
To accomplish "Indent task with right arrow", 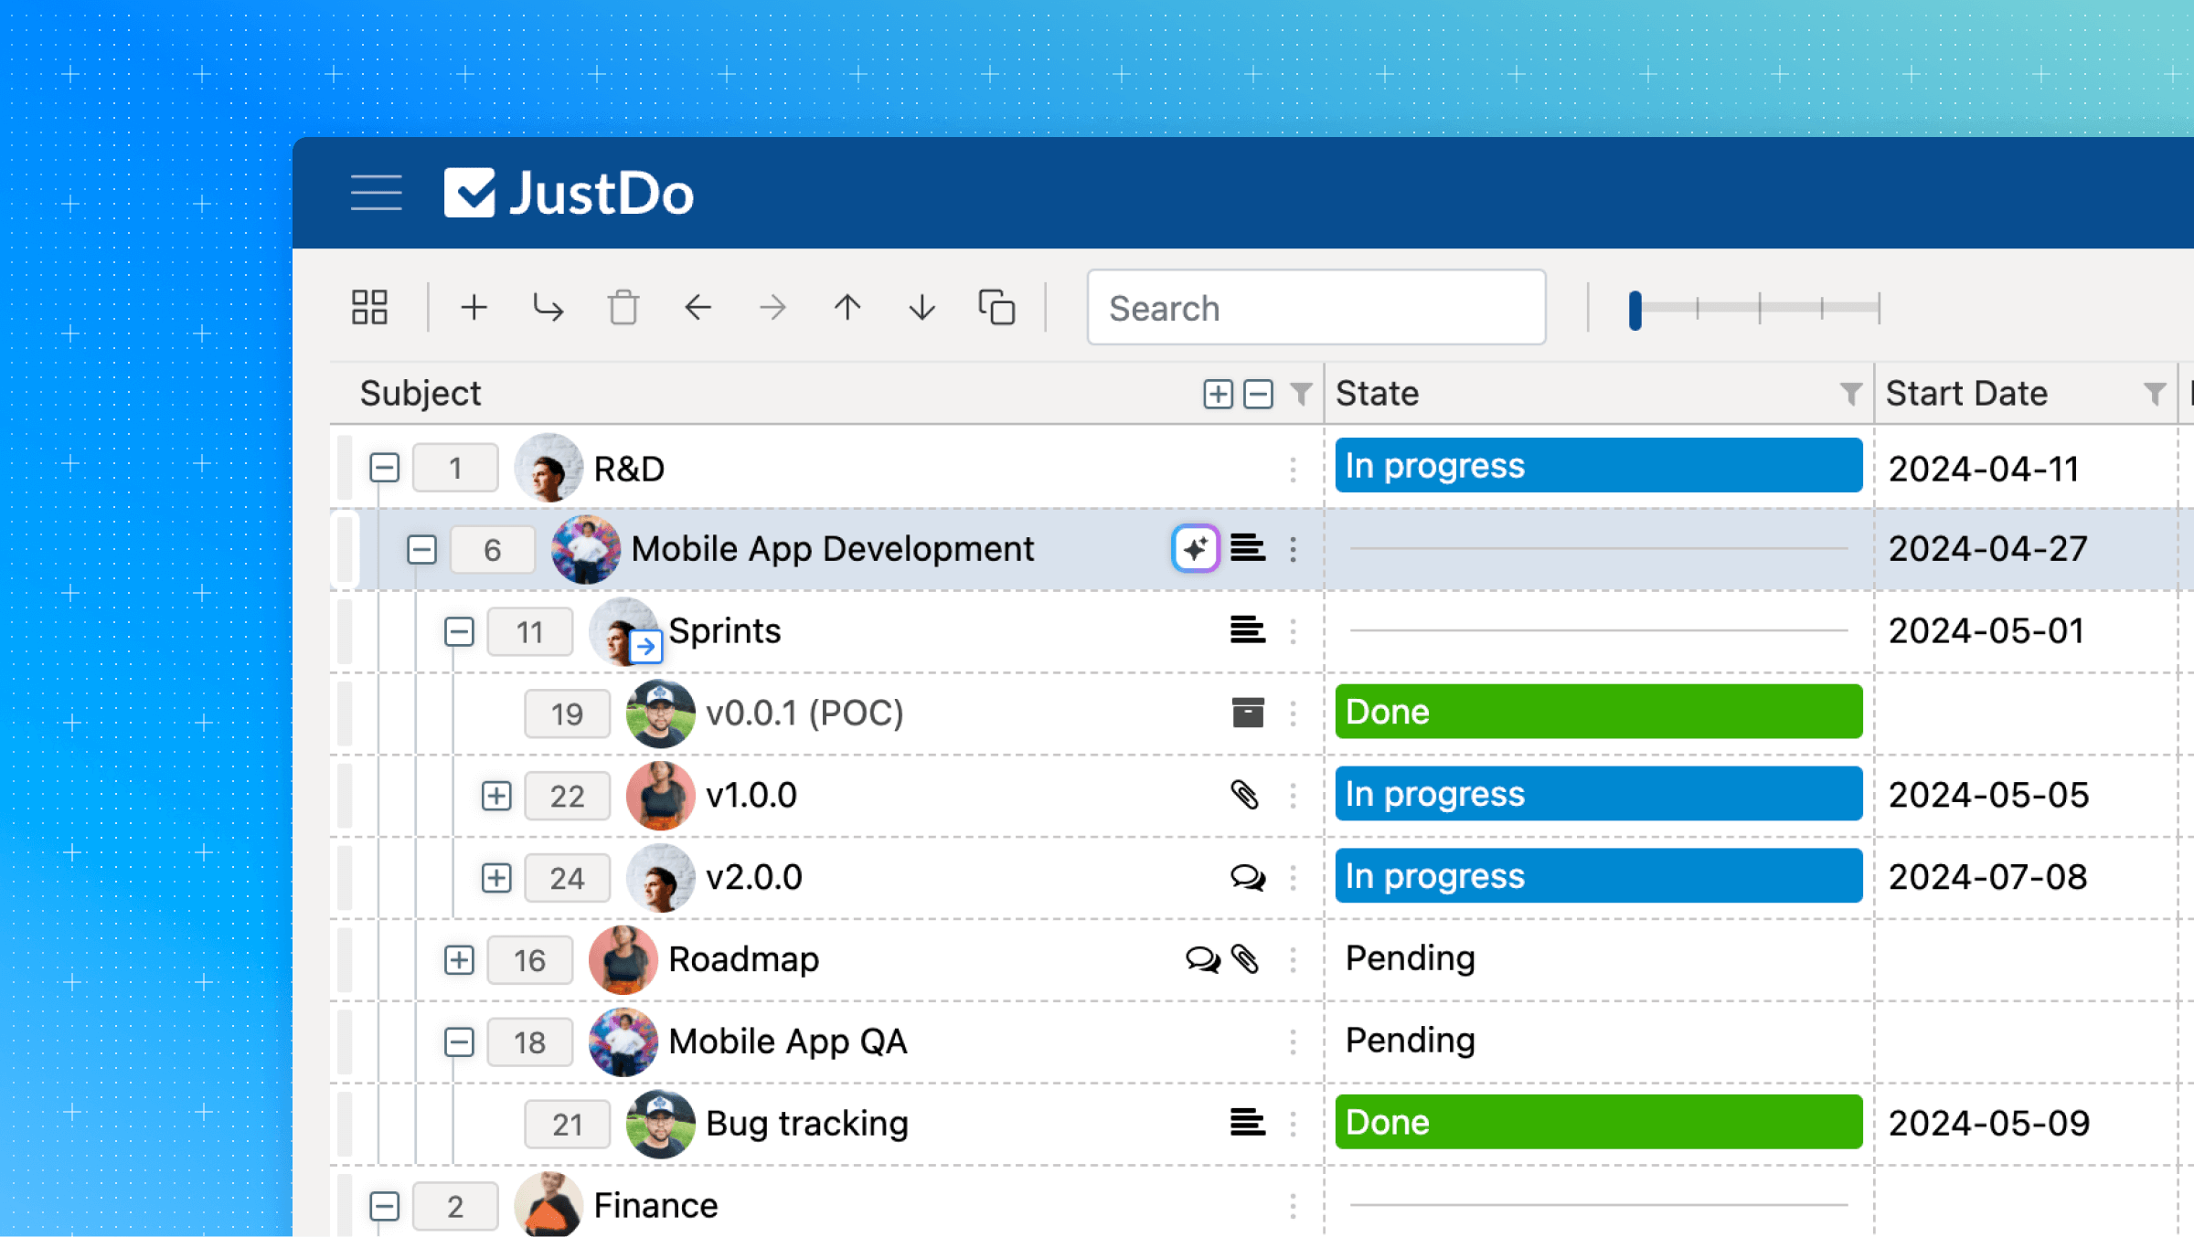I will (x=772, y=307).
